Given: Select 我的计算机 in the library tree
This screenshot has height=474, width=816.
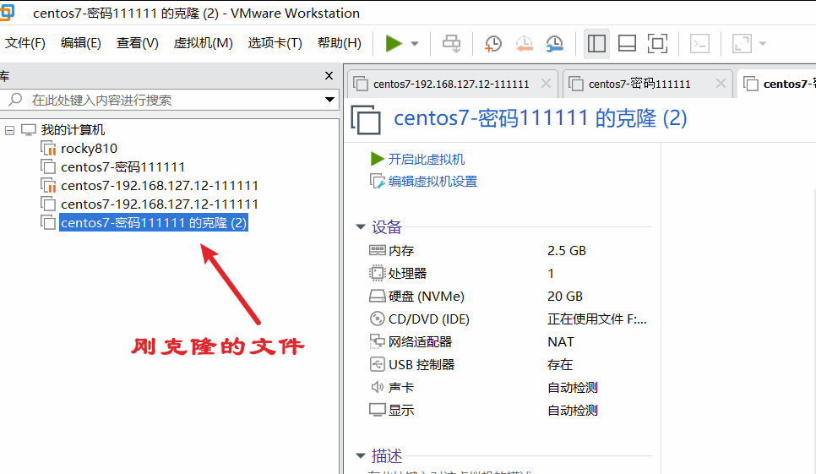Looking at the screenshot, I should [x=73, y=130].
